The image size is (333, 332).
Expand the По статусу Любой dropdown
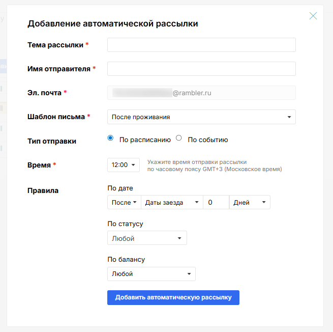147,238
